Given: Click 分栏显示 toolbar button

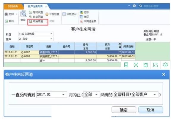Looking at the screenshot, I should (x=70, y=14).
